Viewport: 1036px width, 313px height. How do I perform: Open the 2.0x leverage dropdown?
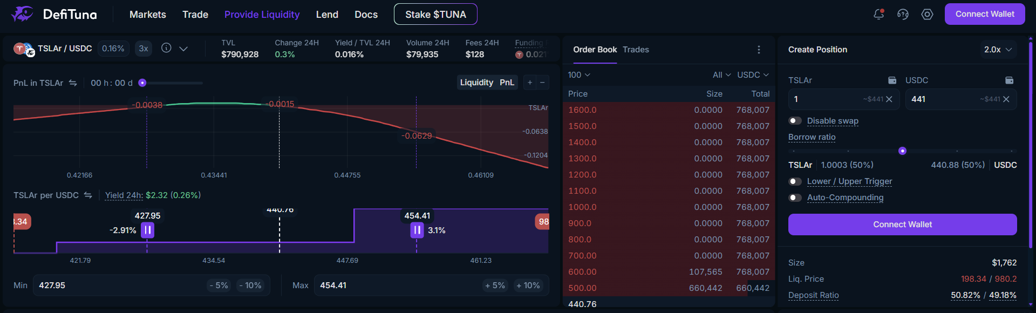coord(999,49)
